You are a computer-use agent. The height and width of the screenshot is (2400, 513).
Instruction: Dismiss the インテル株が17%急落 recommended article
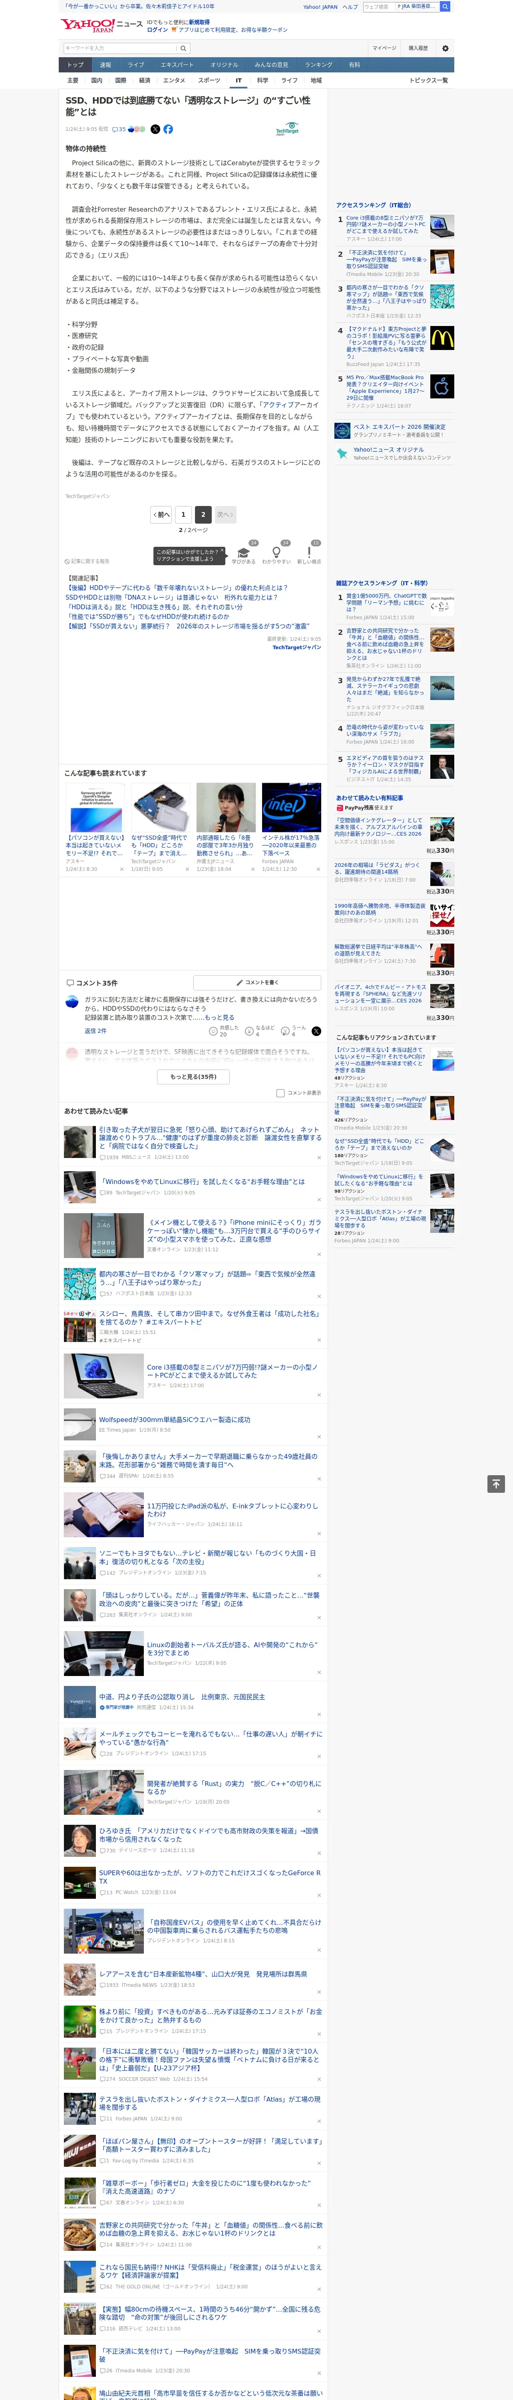318,869
